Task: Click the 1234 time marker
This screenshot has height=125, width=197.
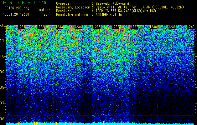Action: tap(78, 27)
